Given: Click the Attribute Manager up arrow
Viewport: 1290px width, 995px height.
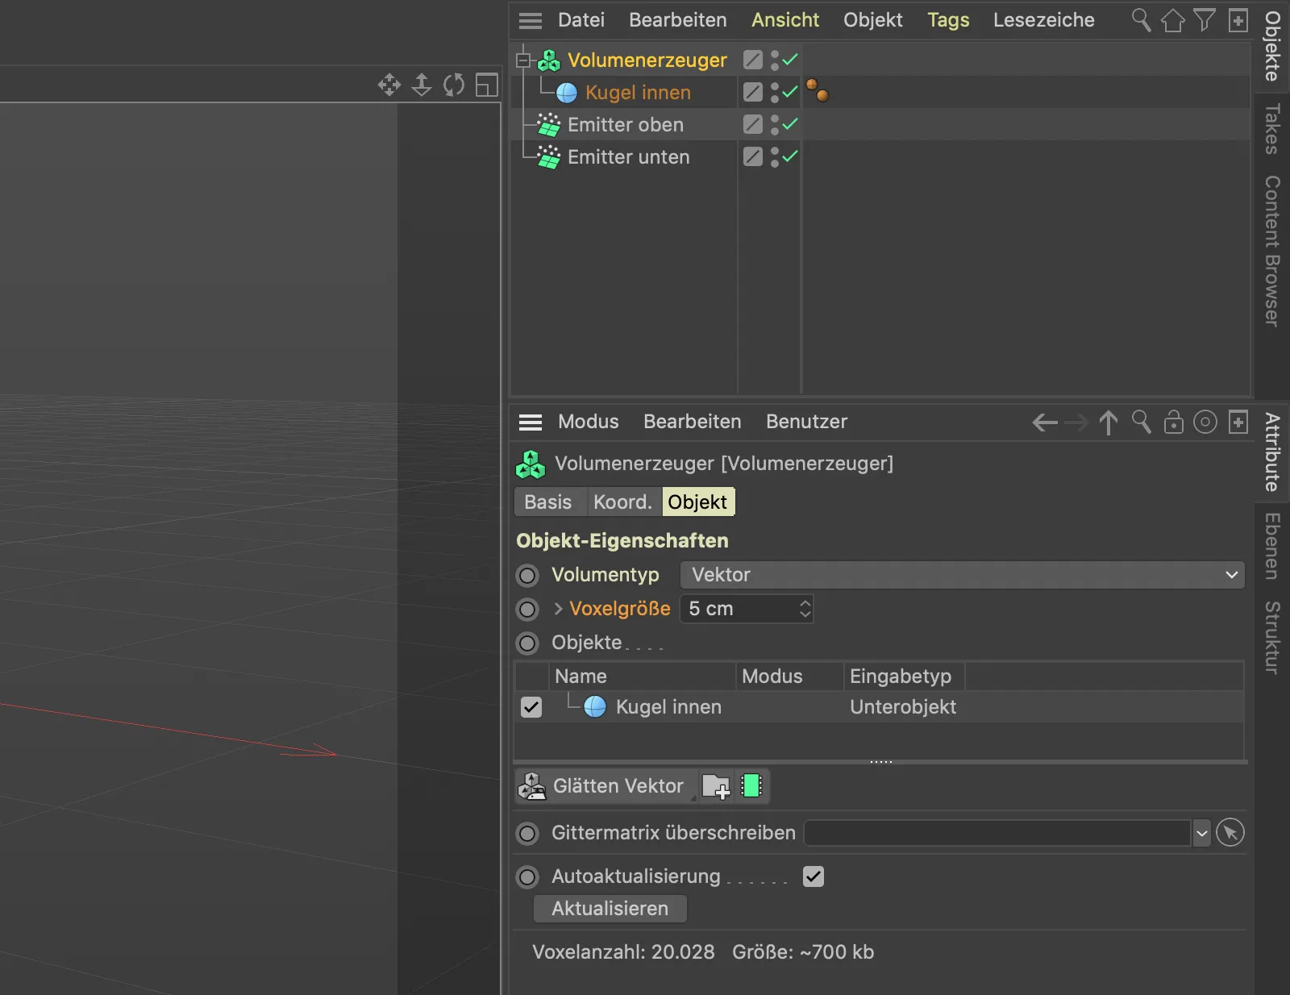Looking at the screenshot, I should coord(1109,423).
